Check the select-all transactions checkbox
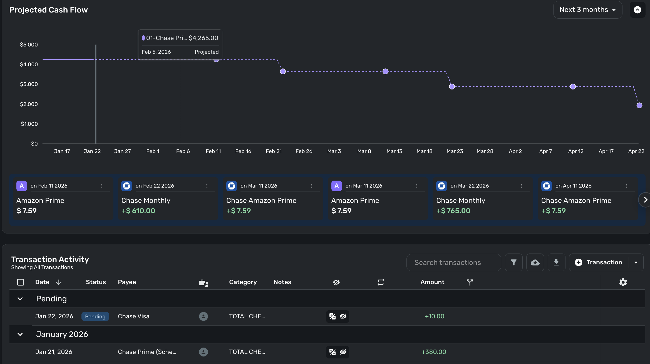Image resolution: width=650 pixels, height=364 pixels. point(21,282)
